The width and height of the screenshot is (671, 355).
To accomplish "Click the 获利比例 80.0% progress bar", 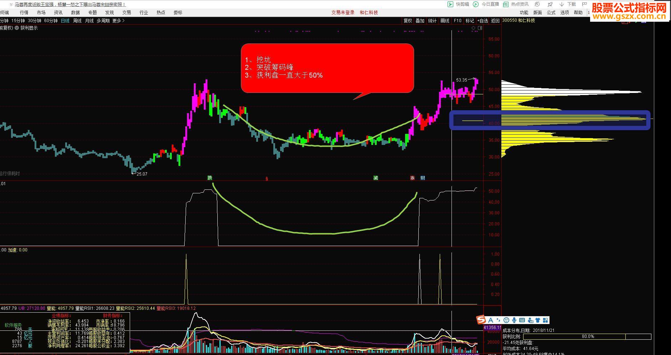I will point(587,336).
